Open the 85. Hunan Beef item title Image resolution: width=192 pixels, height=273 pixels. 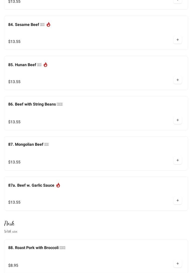coord(25,65)
